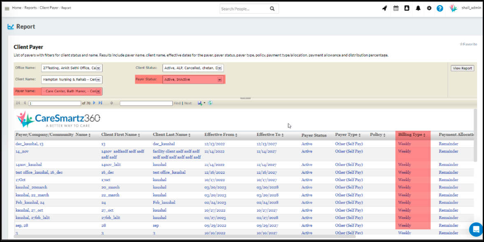Open the address book contacts icon
The height and width of the screenshot is (242, 484).
(x=407, y=8)
